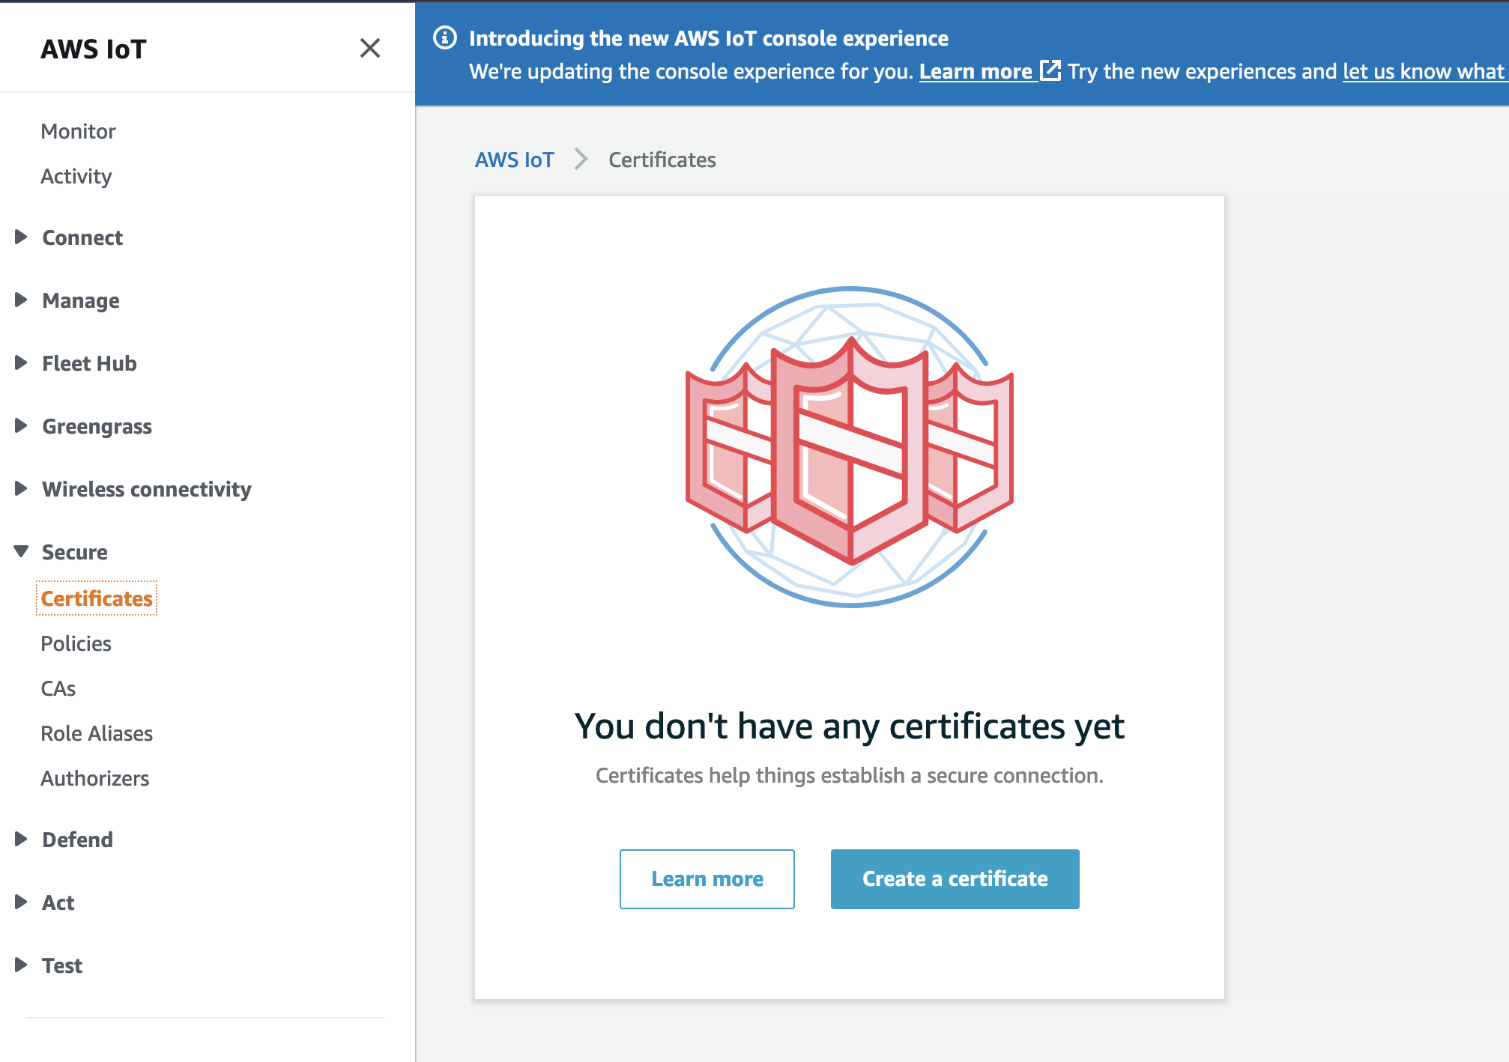Click the Defend label in the sidebar
This screenshot has width=1509, height=1062.
pos(77,840)
